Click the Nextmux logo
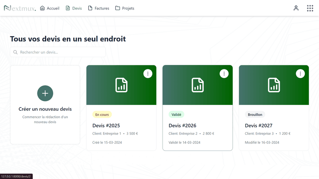The image size is (319, 179). click(20, 8)
